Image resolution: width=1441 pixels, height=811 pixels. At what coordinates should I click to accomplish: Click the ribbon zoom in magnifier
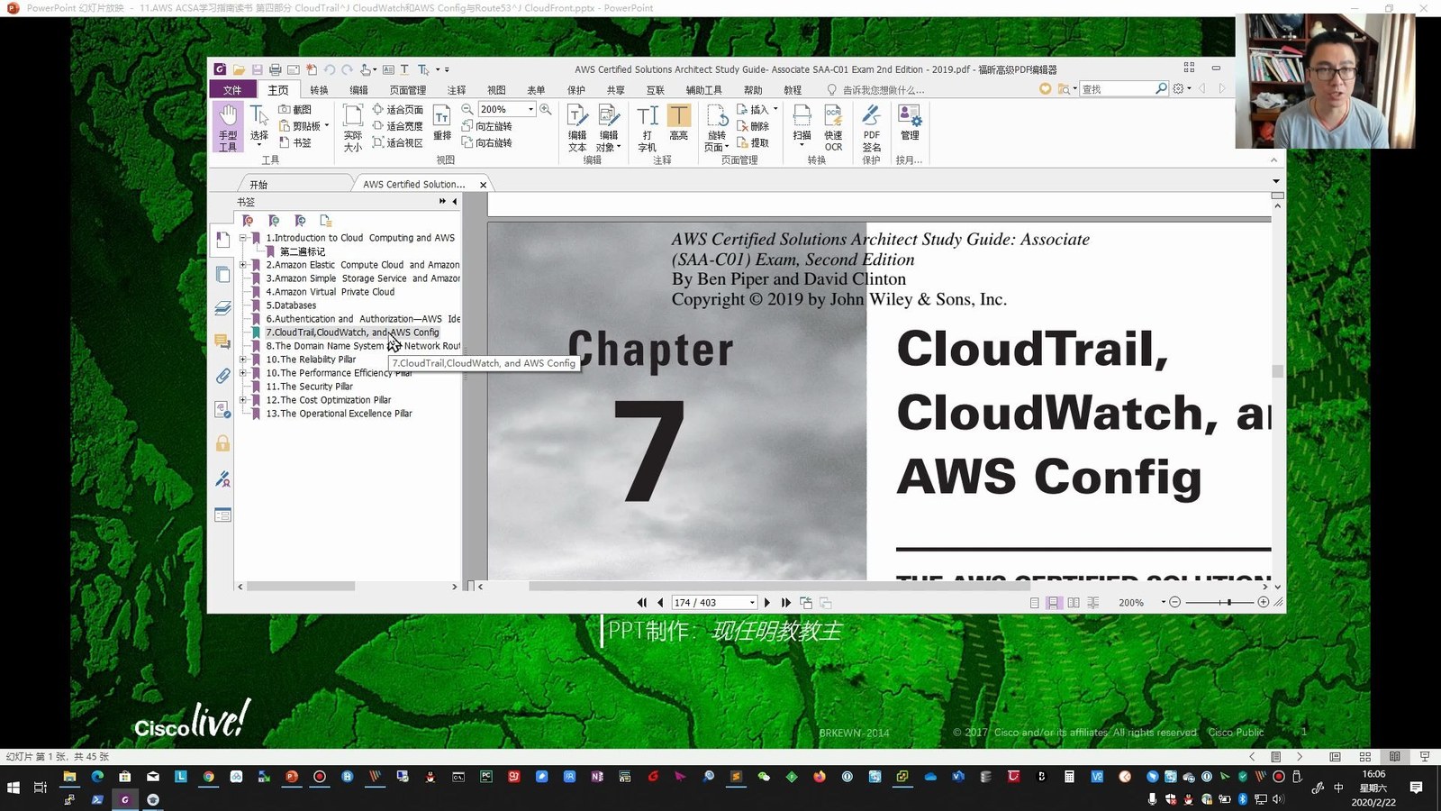coord(545,109)
